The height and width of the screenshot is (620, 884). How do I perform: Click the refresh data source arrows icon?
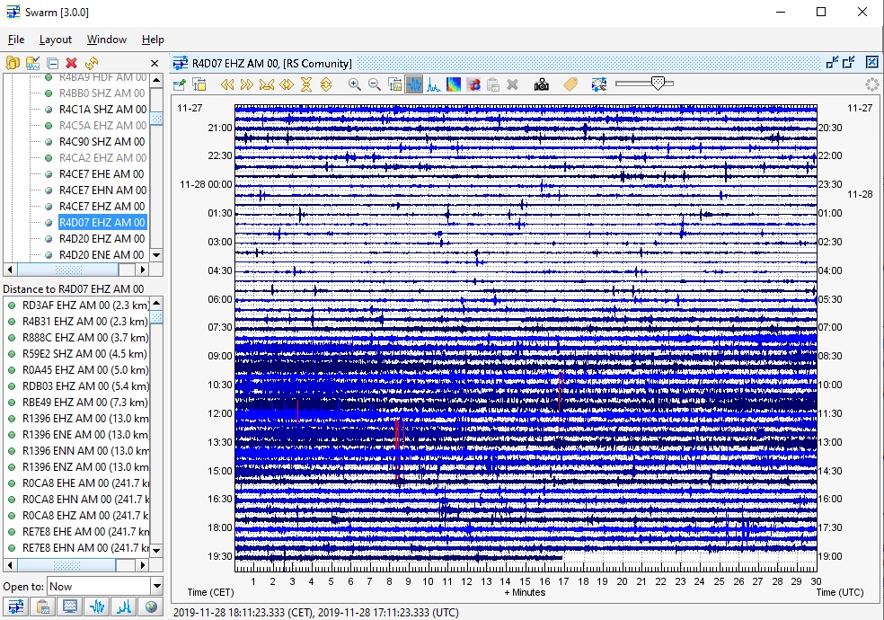tap(91, 63)
